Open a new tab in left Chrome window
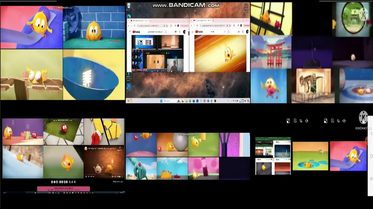The height and width of the screenshot is (209, 373). point(150,21)
